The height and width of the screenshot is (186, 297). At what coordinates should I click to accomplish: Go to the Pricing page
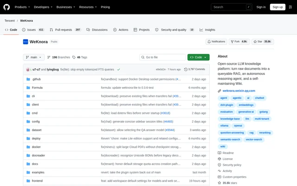[x=105, y=7]
